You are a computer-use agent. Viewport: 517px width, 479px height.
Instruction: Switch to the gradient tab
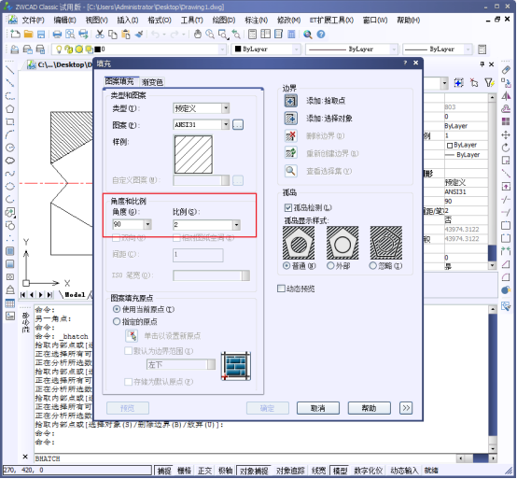point(152,82)
